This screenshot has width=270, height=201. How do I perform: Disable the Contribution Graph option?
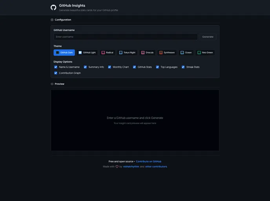coord(56,73)
